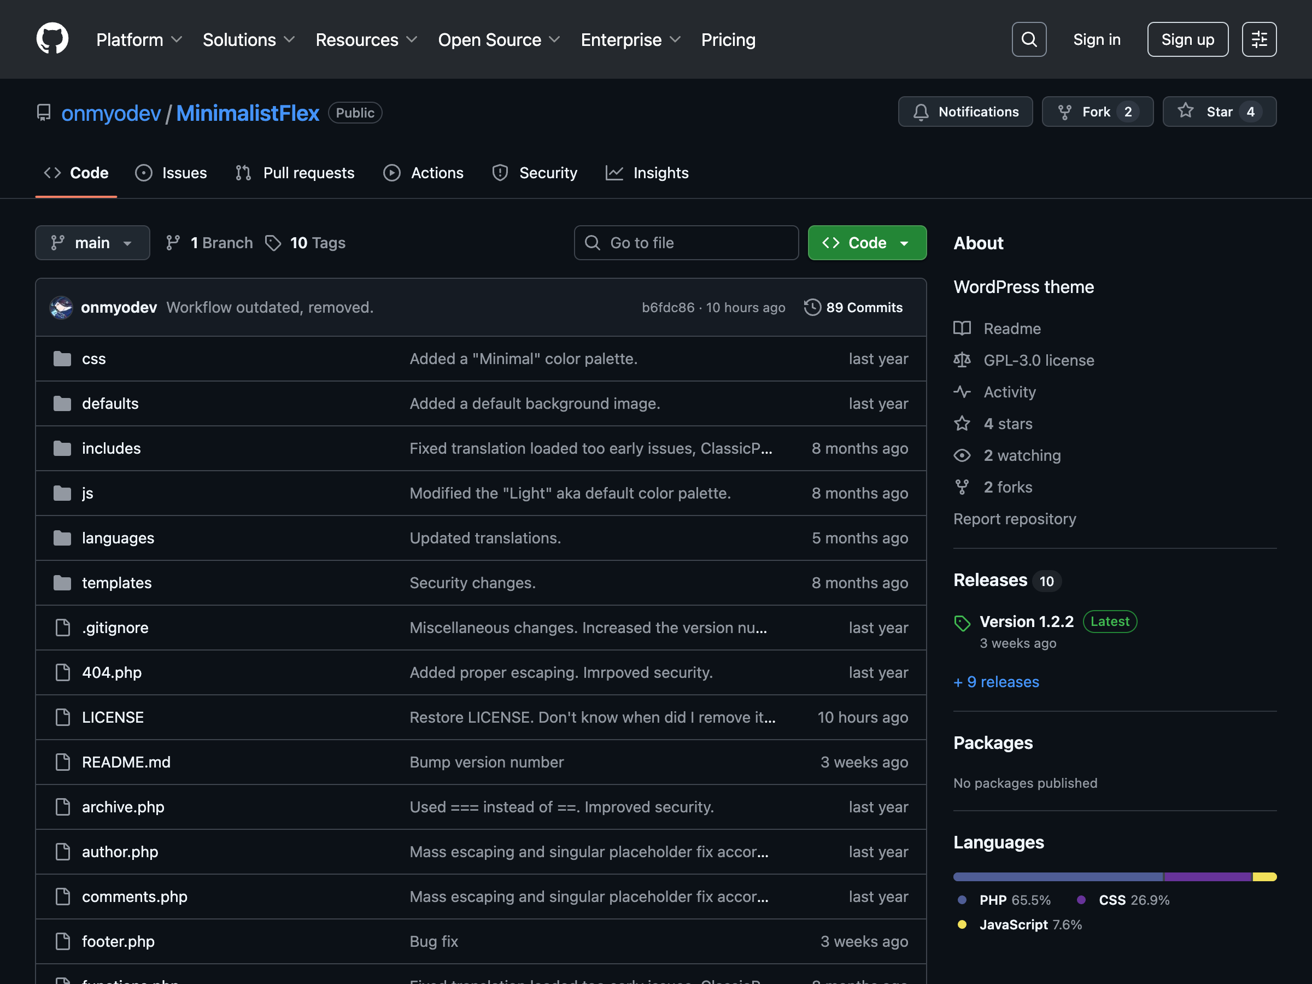This screenshot has width=1312, height=984.
Task: Click the 'Go to file' search field
Action: pos(686,243)
